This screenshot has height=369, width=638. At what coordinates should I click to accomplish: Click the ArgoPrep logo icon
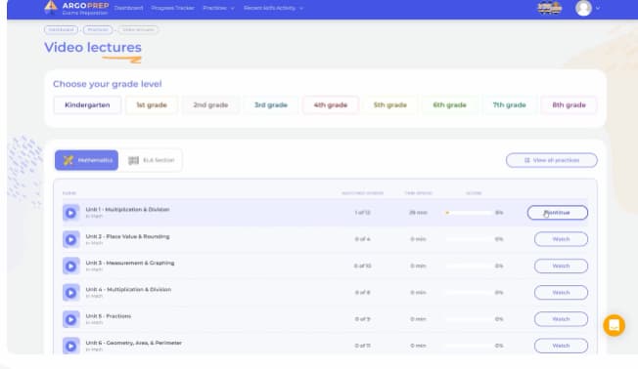(x=51, y=7)
